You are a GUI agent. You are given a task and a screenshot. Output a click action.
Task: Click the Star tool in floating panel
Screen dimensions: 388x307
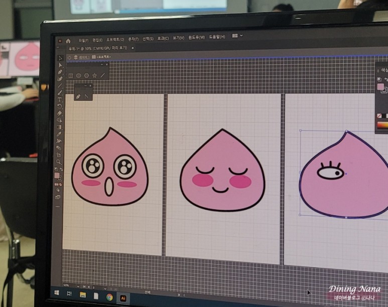[94, 75]
